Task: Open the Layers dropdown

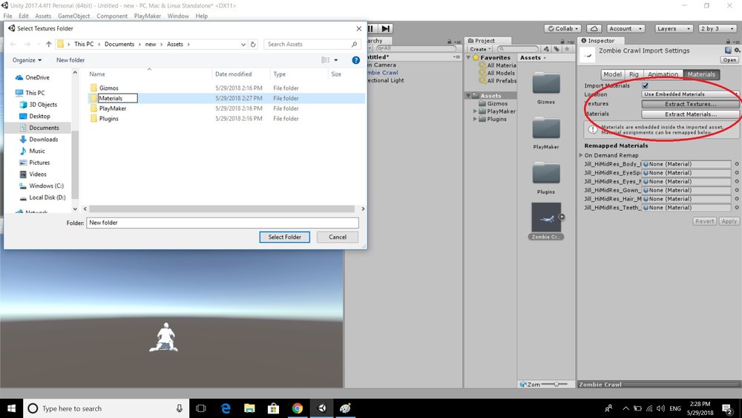Action: pos(674,28)
